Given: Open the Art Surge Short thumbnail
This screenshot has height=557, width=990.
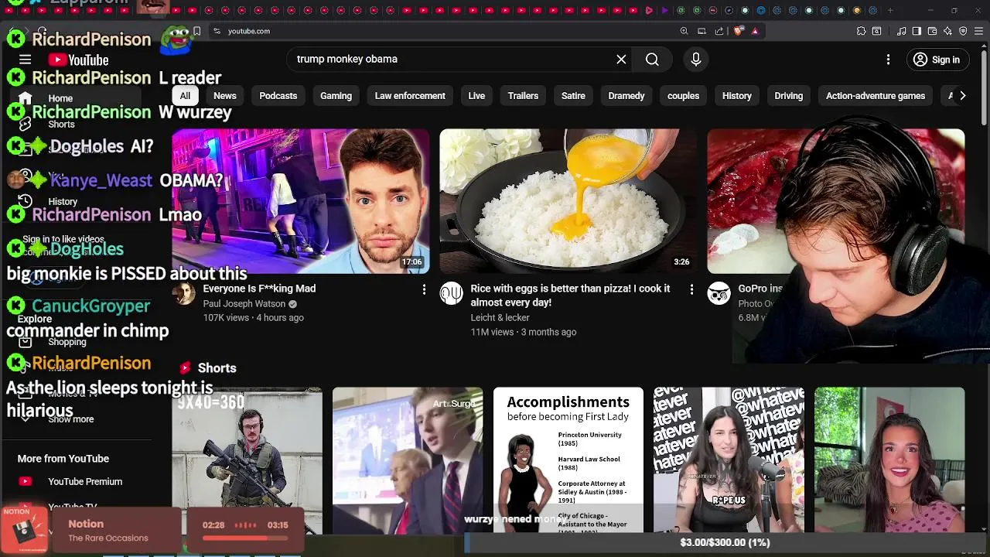Looking at the screenshot, I should click(x=408, y=460).
